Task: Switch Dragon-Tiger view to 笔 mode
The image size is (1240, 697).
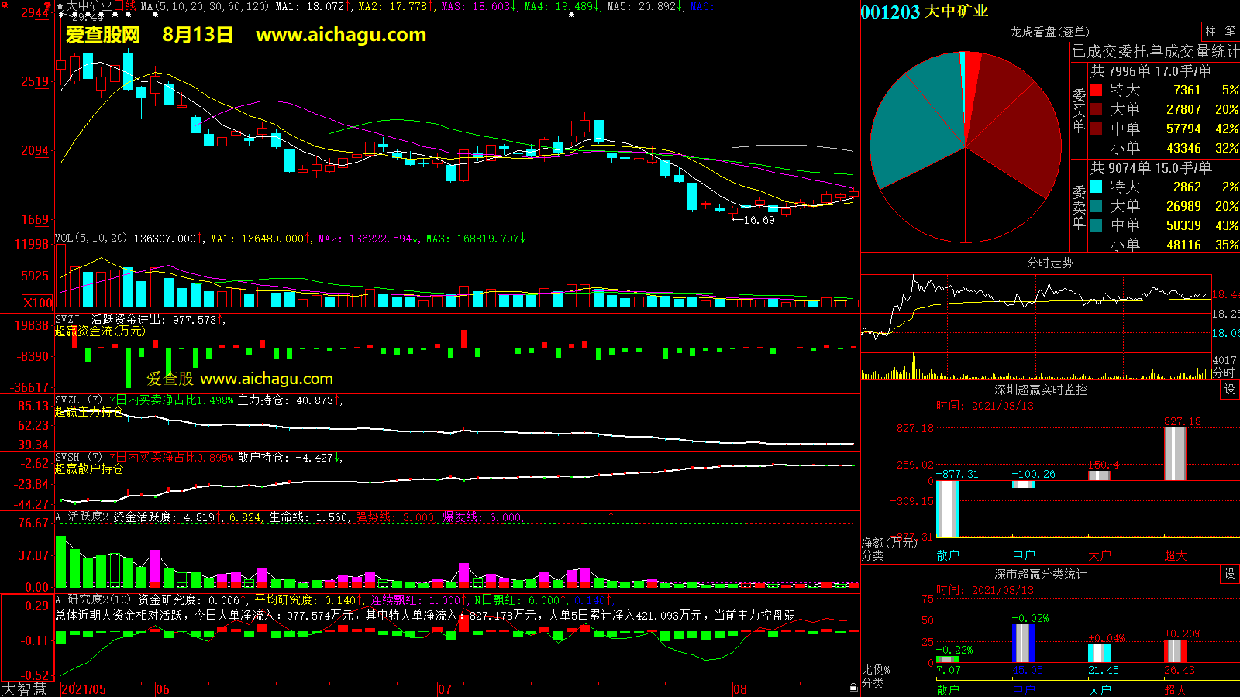Action: tap(1230, 32)
